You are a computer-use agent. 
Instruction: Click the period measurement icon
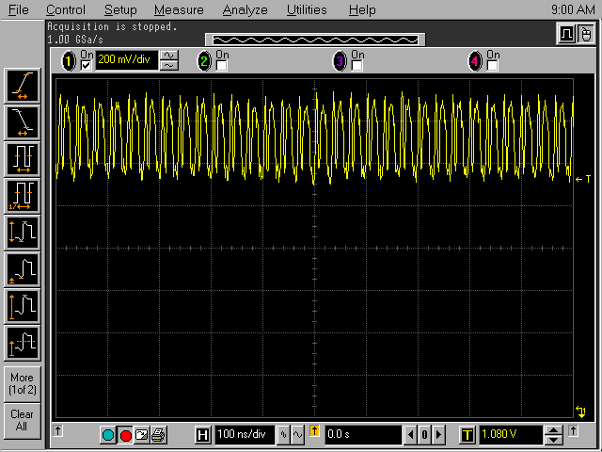tap(22, 157)
